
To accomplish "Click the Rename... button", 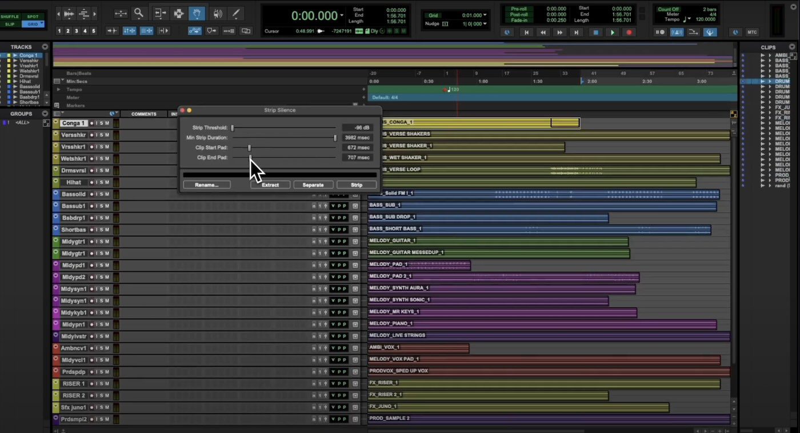I will [x=206, y=185].
